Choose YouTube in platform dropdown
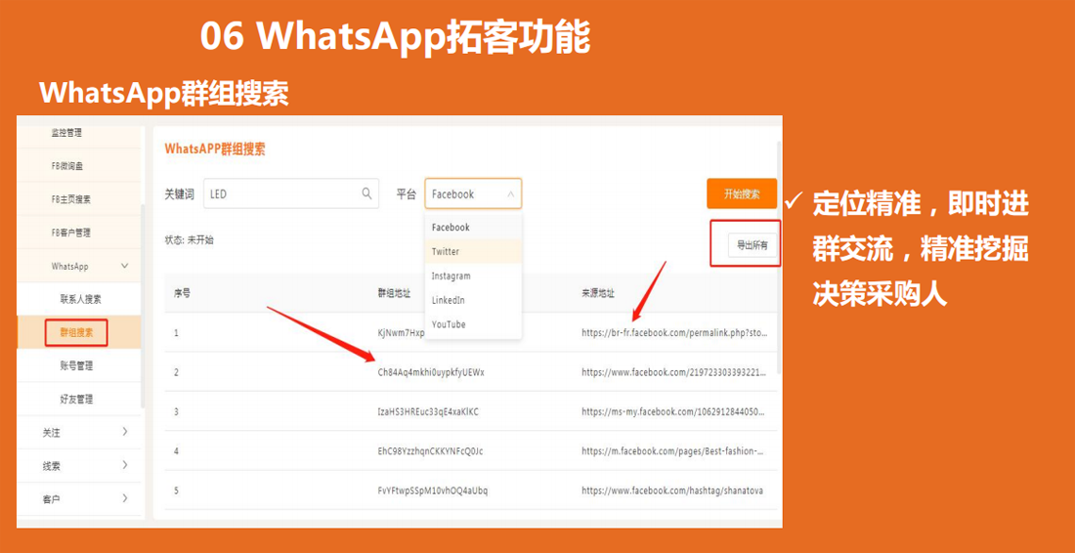The height and width of the screenshot is (553, 1075). tap(449, 324)
